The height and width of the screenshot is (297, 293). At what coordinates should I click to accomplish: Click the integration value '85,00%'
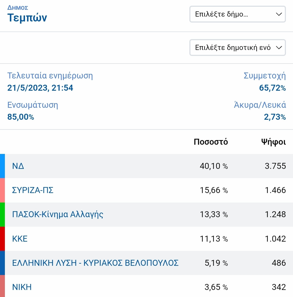tap(21, 117)
